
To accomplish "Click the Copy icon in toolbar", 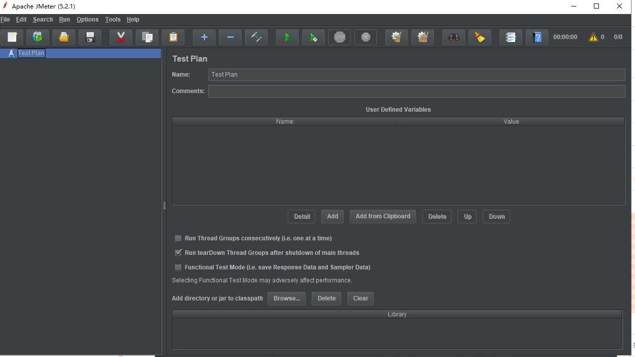I will (x=147, y=37).
